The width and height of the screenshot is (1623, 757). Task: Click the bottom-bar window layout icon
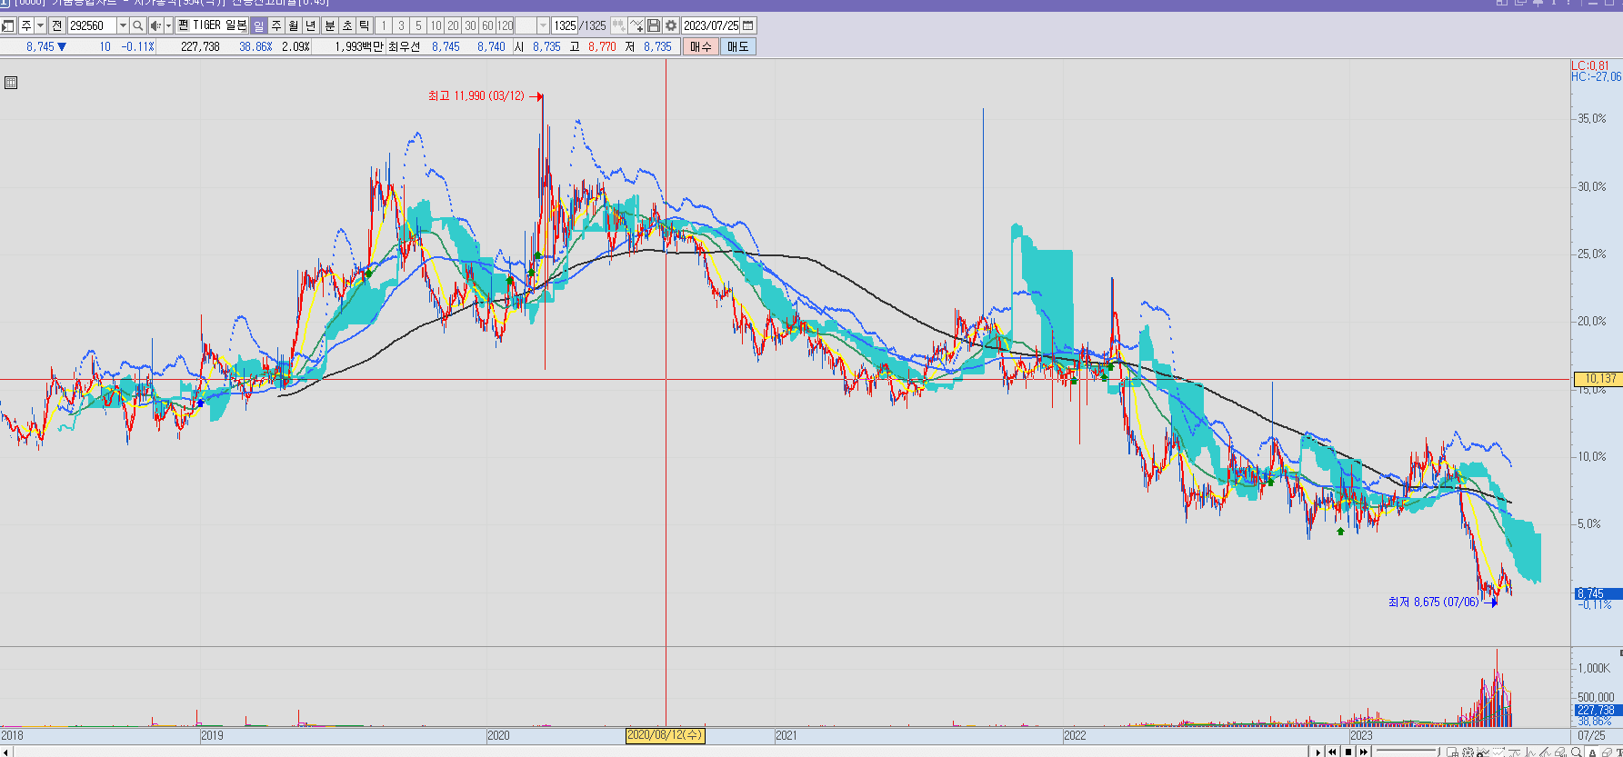1452,752
